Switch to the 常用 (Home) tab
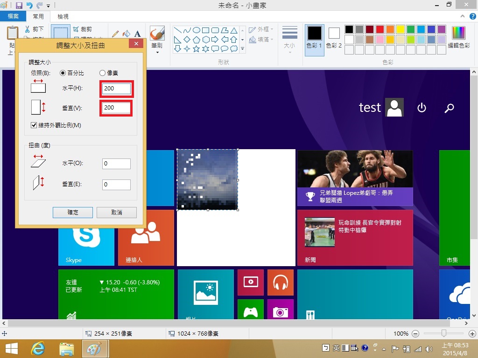The image size is (478, 358). (x=38, y=16)
